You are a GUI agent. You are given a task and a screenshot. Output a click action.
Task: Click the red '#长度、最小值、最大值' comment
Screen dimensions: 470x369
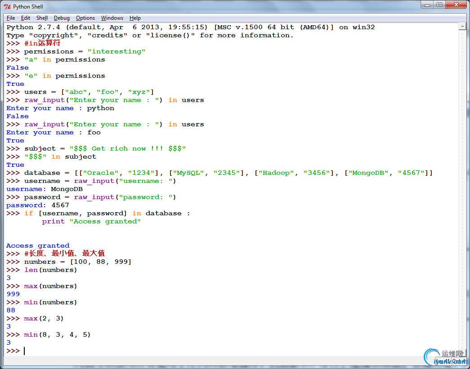[64, 253]
